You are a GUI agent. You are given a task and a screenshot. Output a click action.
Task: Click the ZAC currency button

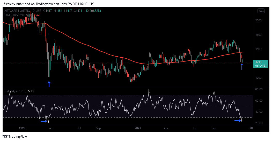pos(261,11)
